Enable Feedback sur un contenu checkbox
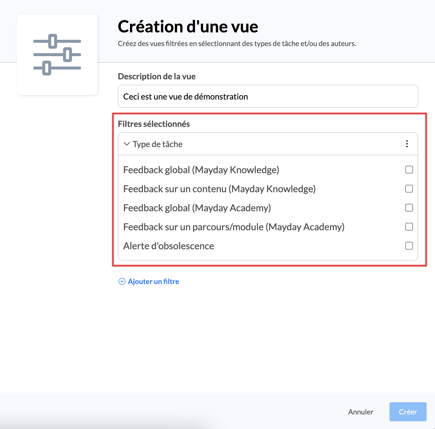435x429 pixels. (x=409, y=189)
